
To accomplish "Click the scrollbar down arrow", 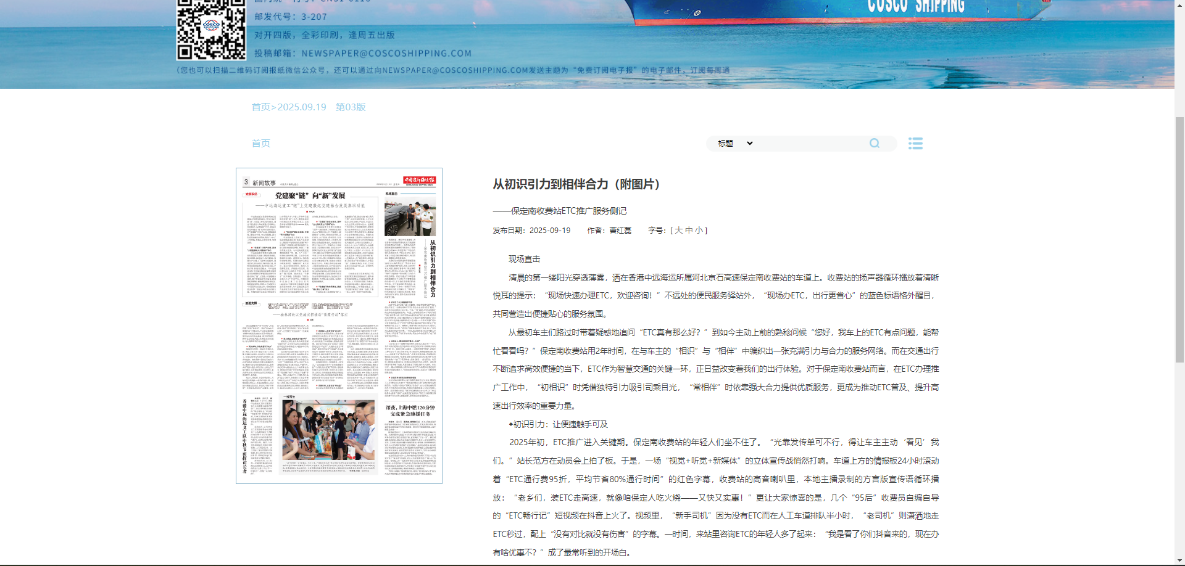I will [x=1179, y=561].
